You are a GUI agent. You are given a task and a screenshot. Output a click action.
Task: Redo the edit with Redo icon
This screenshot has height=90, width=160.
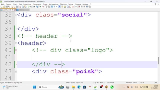pos(31,7)
